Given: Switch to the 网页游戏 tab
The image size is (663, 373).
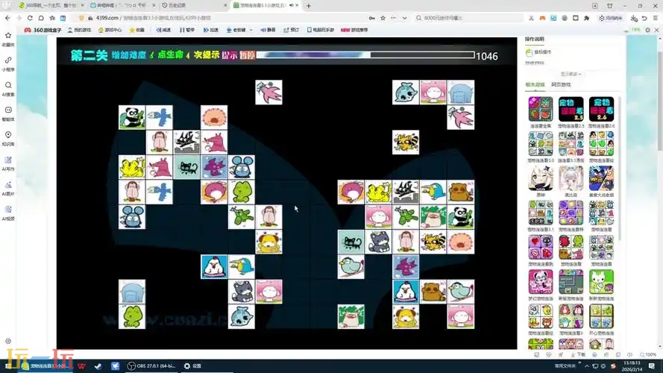Looking at the screenshot, I should 561,84.
